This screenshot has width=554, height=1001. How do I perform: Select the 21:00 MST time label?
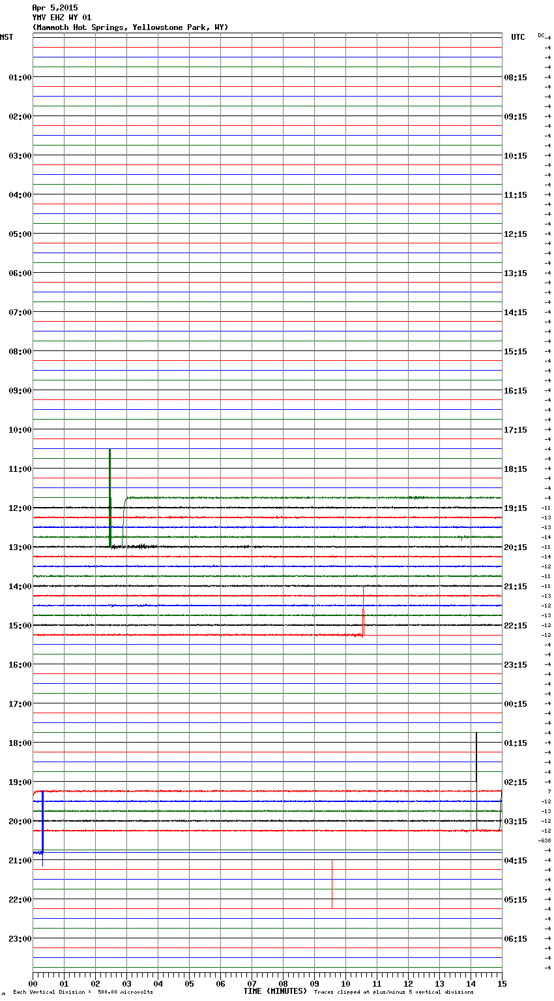click(x=20, y=861)
